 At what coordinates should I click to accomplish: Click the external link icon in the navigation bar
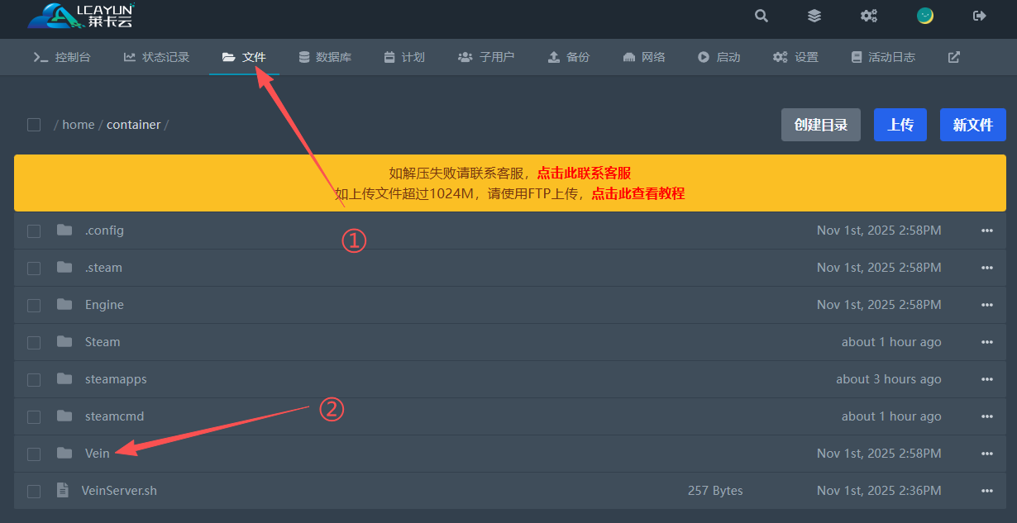tap(954, 57)
